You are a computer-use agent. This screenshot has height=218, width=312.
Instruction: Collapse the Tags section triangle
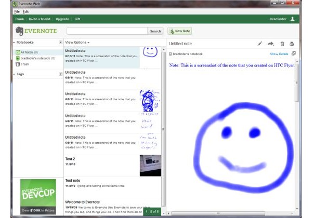[x=14, y=74]
